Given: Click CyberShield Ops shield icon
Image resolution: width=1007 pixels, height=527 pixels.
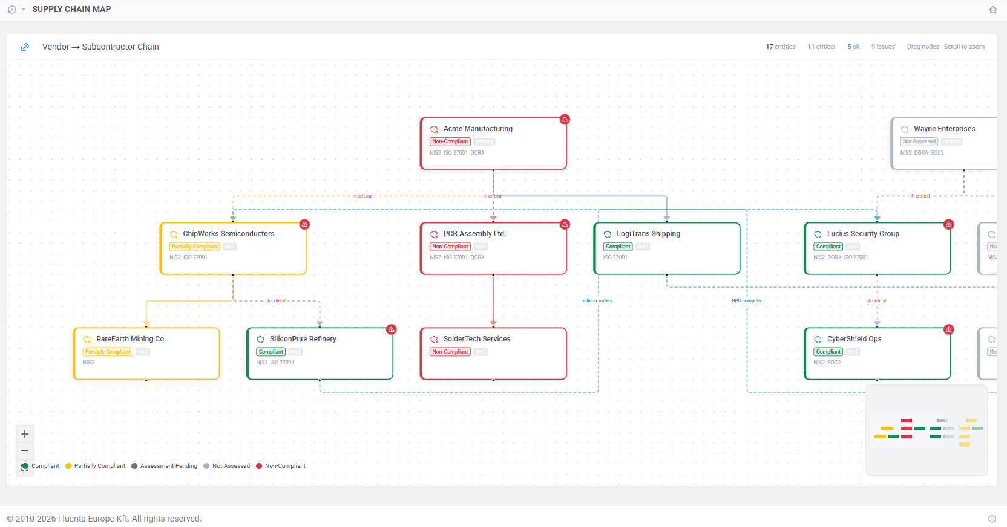Looking at the screenshot, I should pos(818,340).
